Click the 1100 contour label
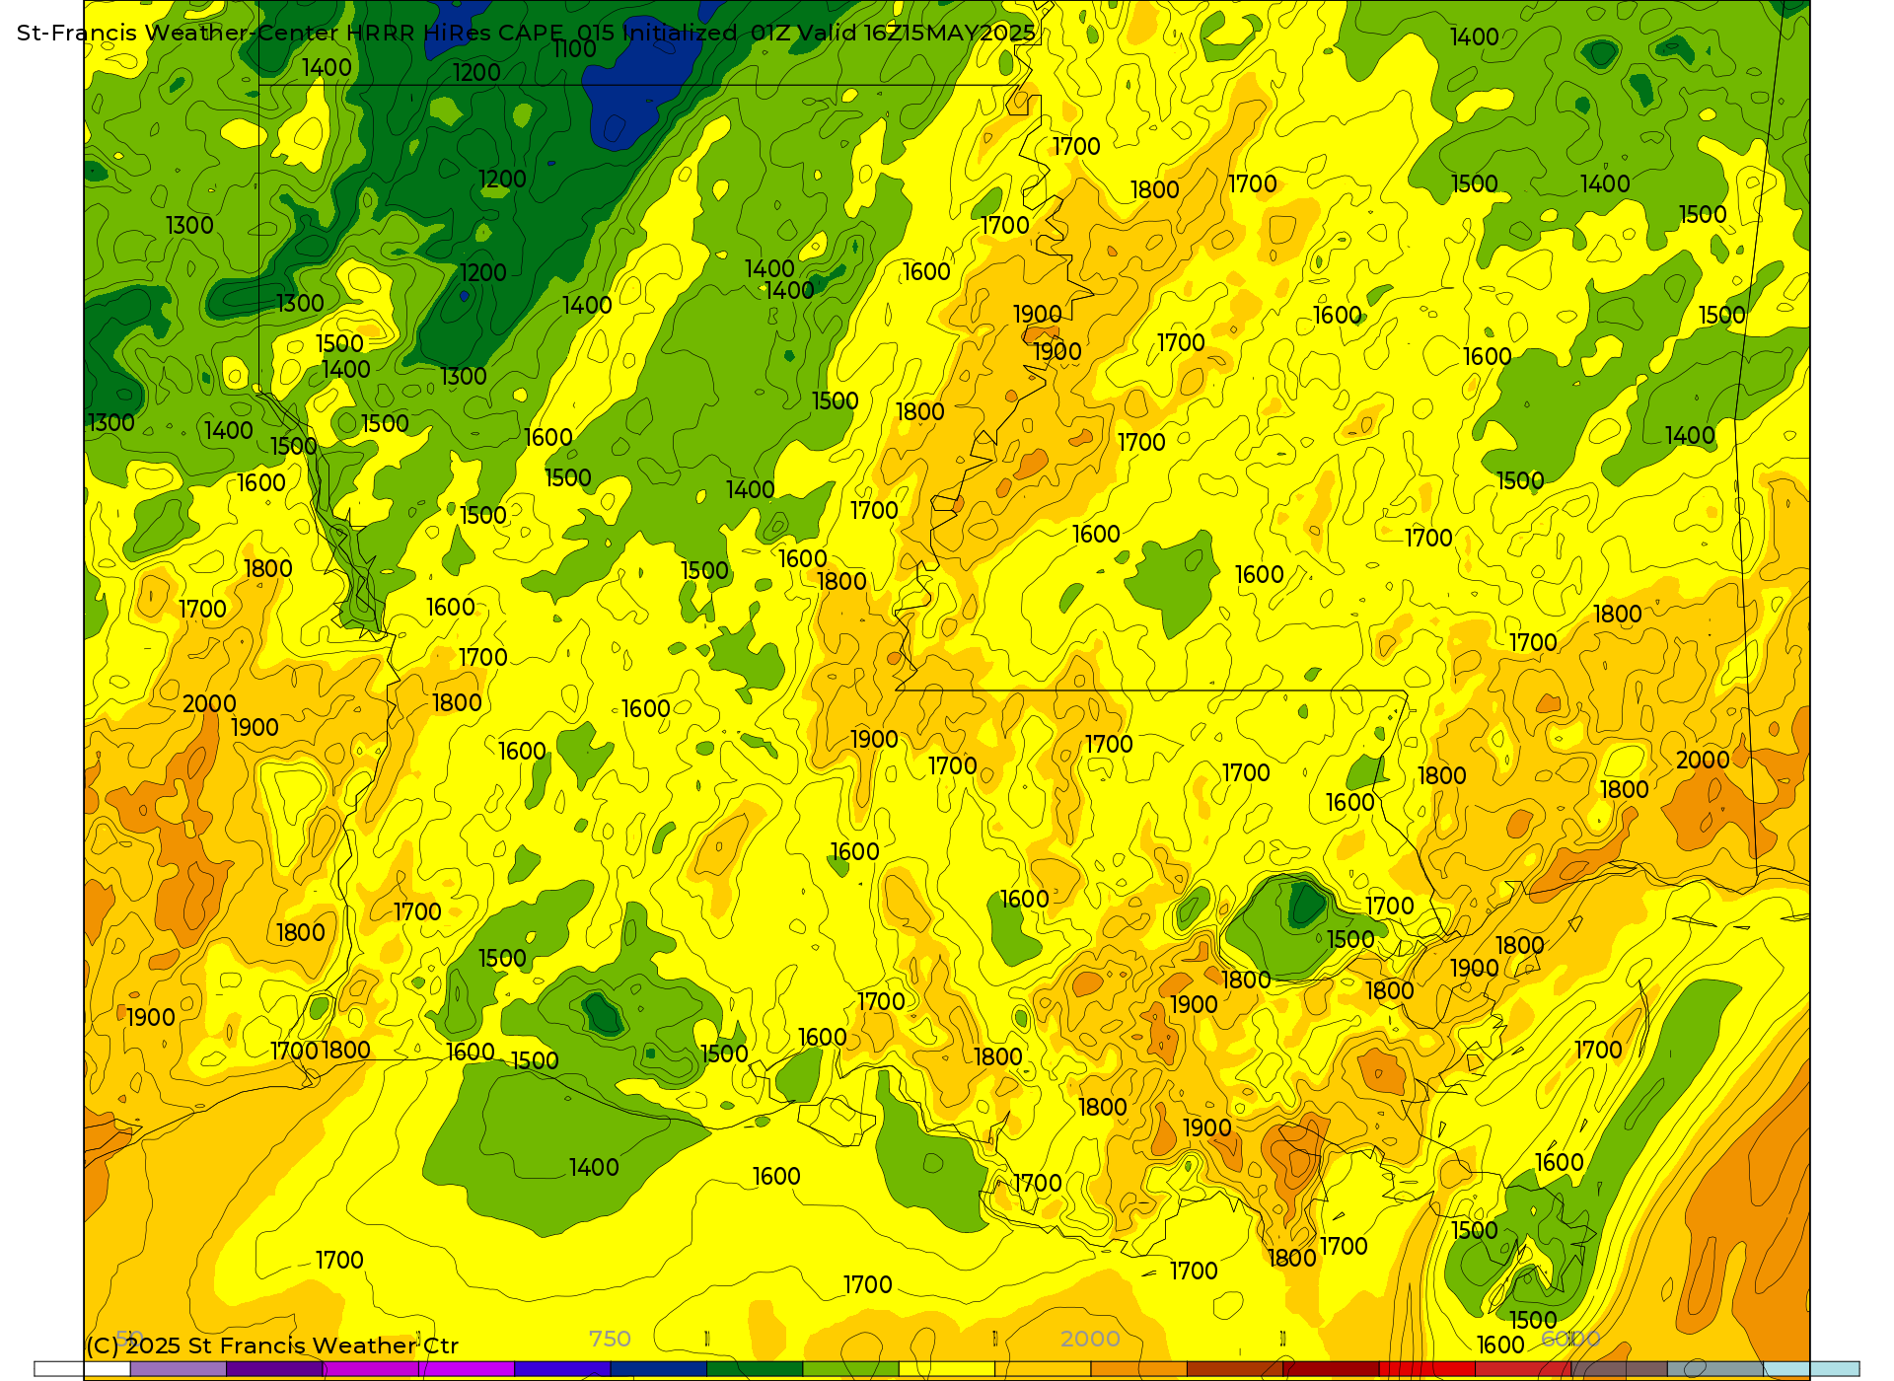1894x1381 pixels. click(x=575, y=49)
